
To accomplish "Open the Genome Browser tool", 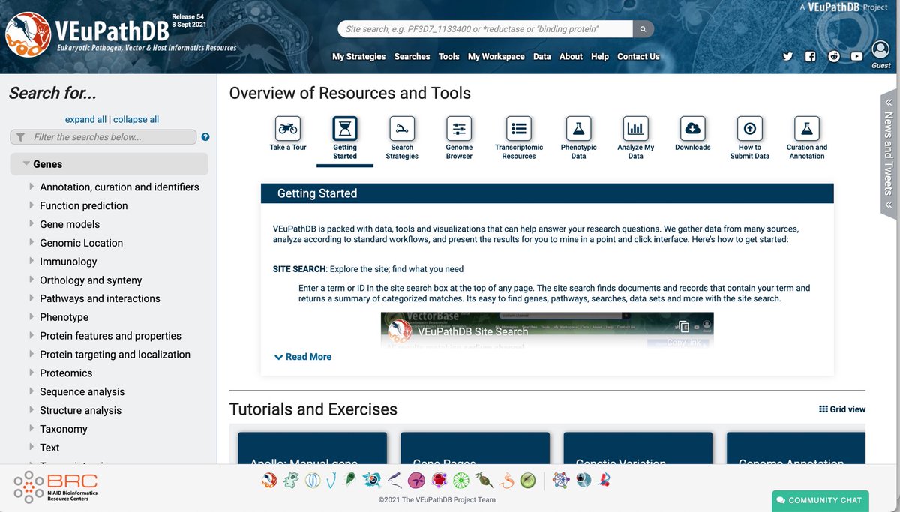I will pos(458,127).
